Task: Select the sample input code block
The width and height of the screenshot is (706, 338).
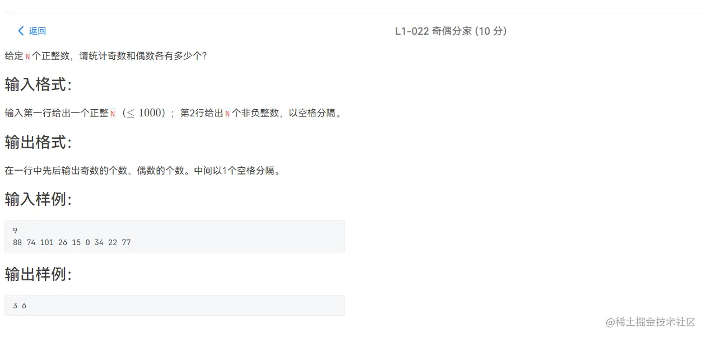Action: pyautogui.click(x=175, y=236)
